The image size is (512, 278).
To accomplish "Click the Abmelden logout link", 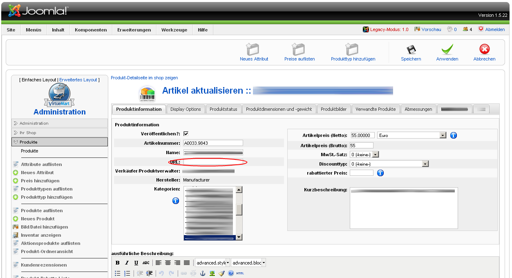I will coord(495,29).
